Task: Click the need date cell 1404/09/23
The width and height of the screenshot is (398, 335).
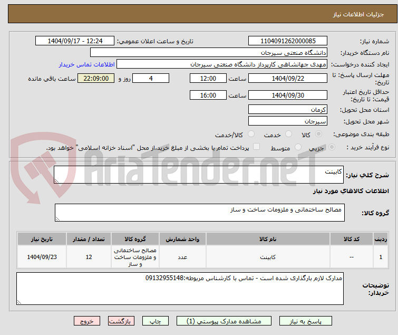Action: coord(42,257)
